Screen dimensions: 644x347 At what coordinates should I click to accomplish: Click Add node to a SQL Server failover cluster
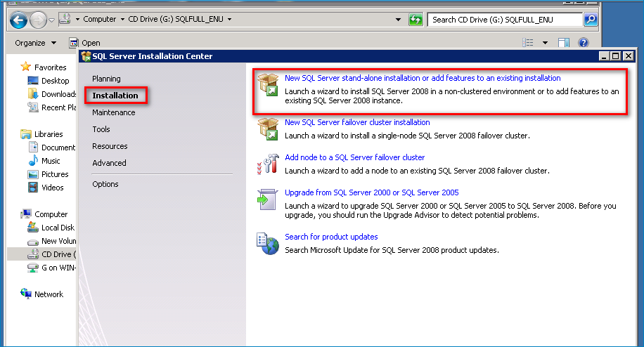point(355,157)
